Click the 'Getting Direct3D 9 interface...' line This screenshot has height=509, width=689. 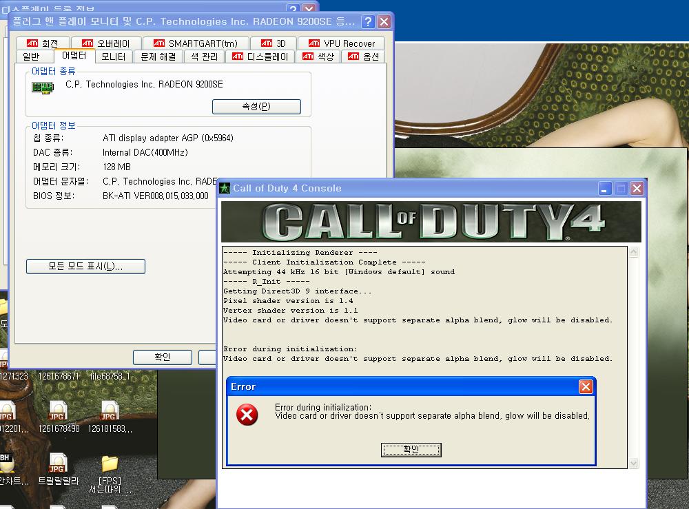coord(298,291)
